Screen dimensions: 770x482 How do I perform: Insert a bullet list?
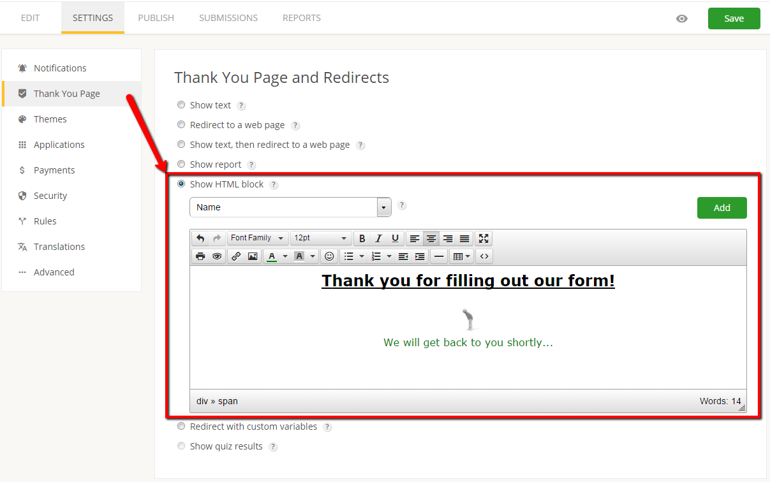(x=348, y=256)
